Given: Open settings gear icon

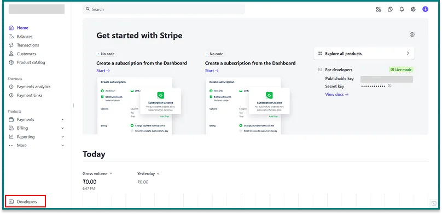Looking at the screenshot, I should pyautogui.click(x=413, y=9).
